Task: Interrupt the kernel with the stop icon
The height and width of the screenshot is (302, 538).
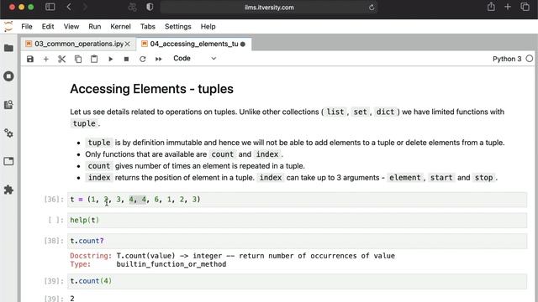Action: click(x=126, y=59)
